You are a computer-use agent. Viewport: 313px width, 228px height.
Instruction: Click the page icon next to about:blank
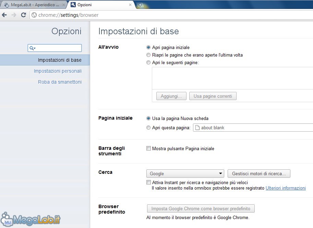pyautogui.click(x=197, y=128)
